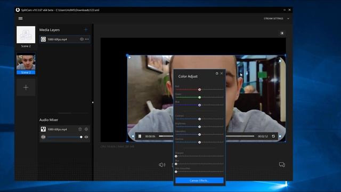Open Canvas Effects button
This screenshot has width=341, height=192.
199,180
